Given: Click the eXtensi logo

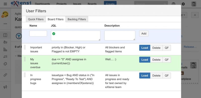Looking at the screenshot, I should click(x=21, y=4).
